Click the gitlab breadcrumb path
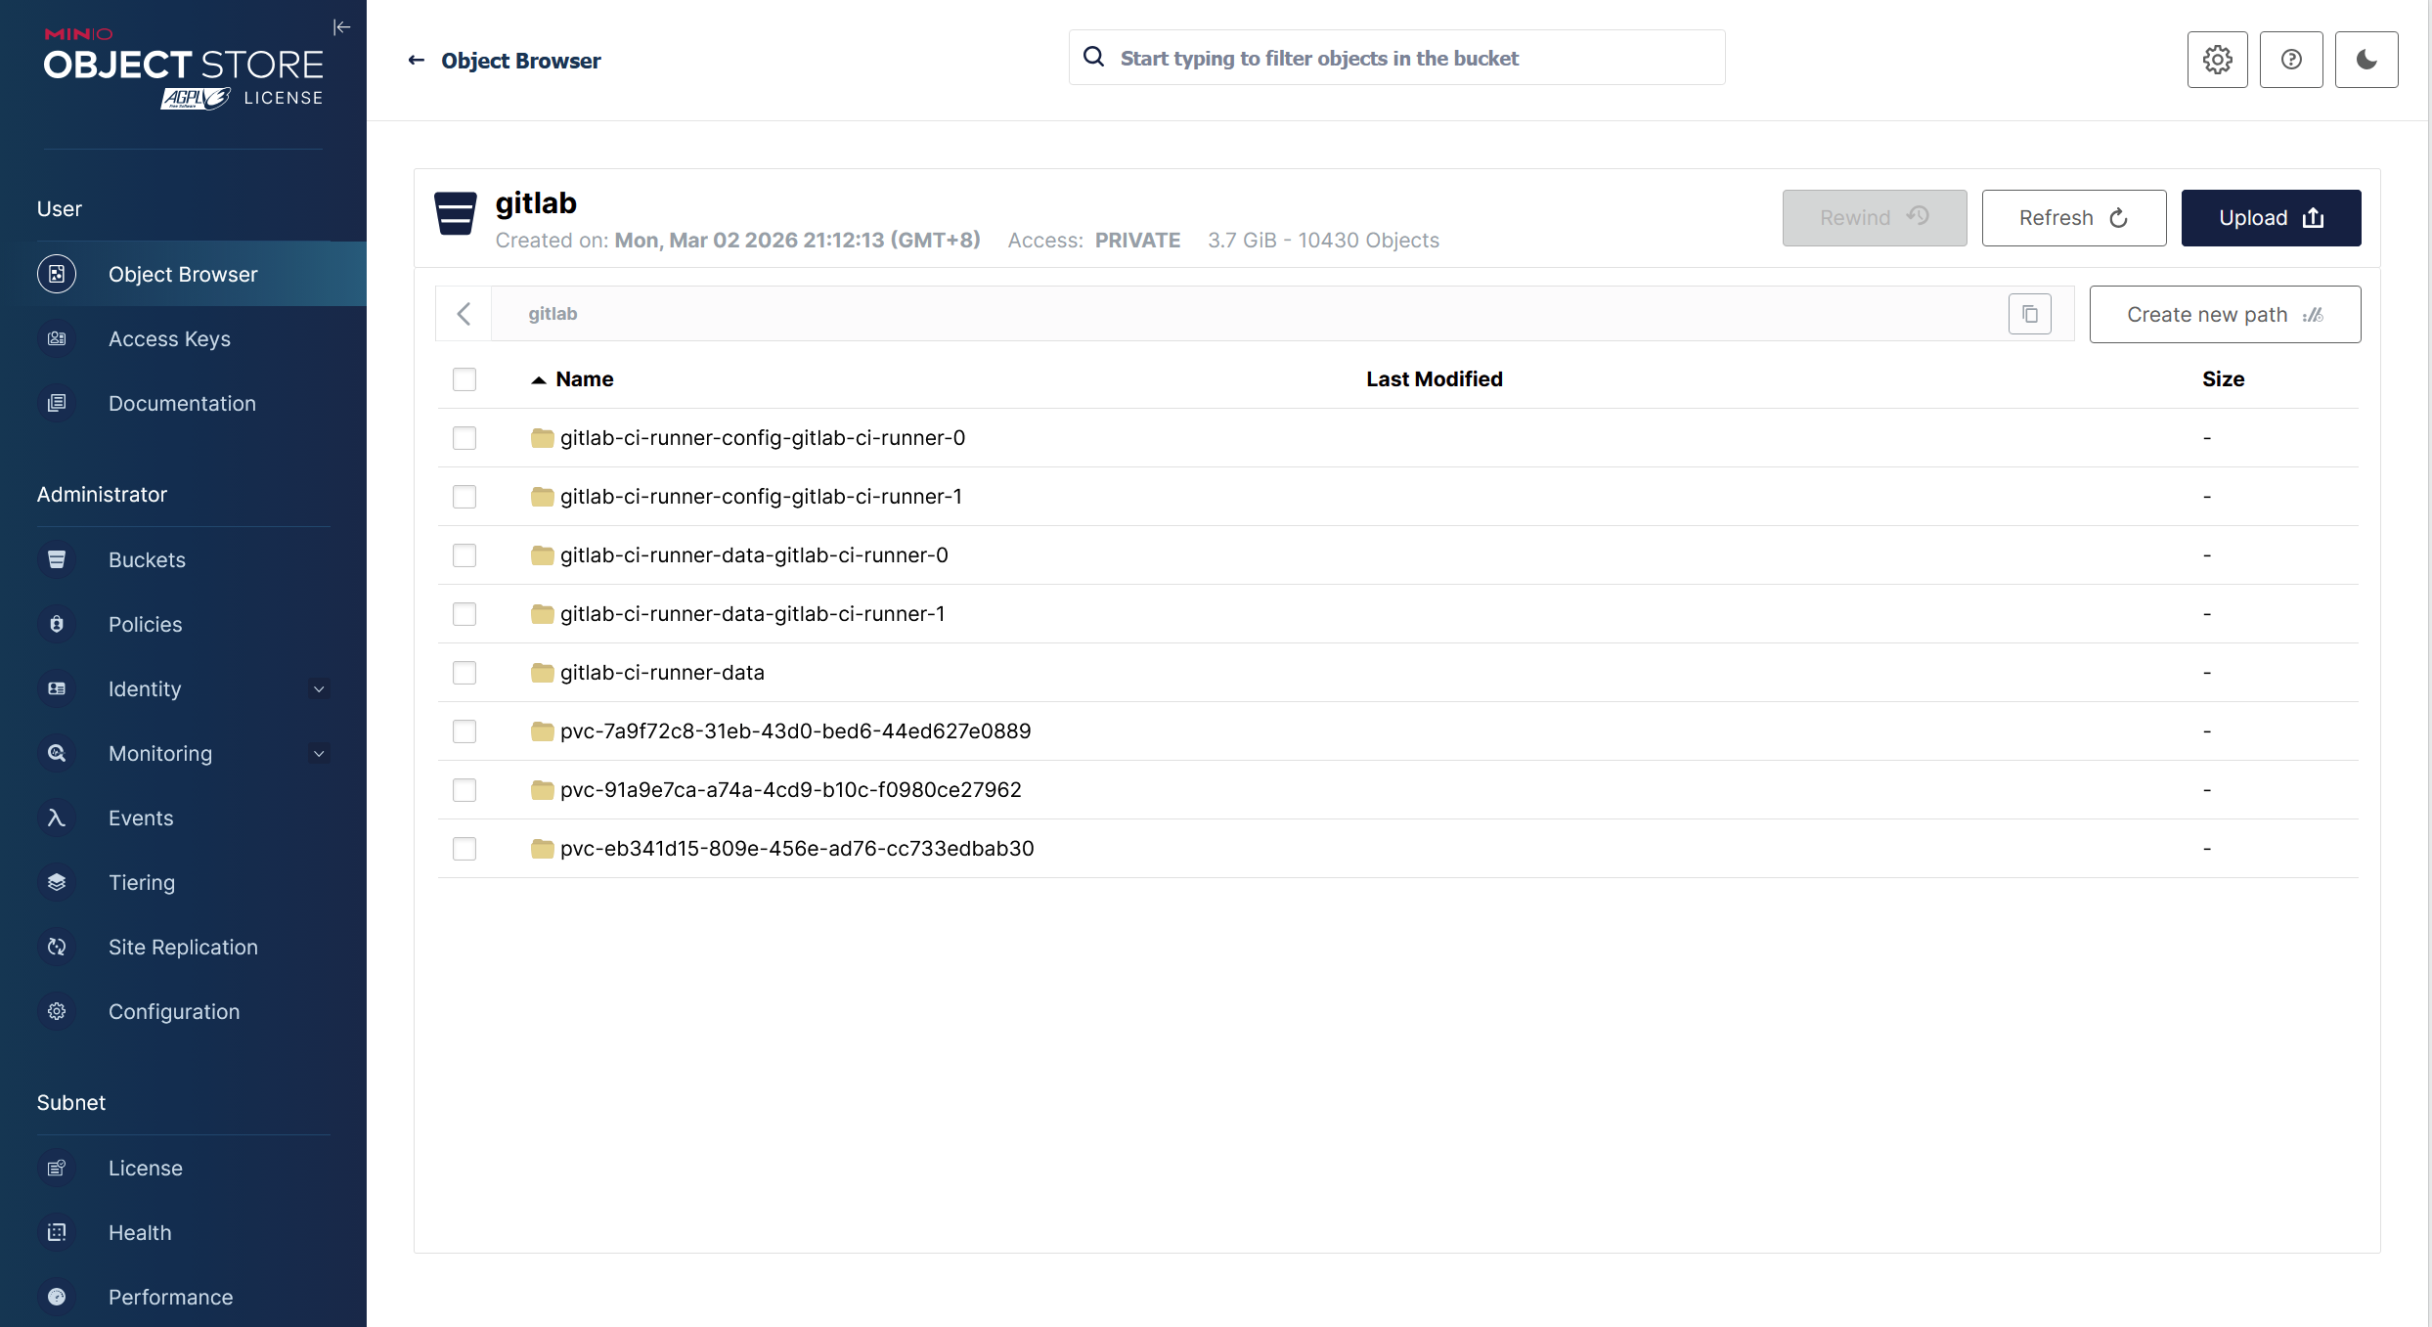This screenshot has height=1327, width=2432. [x=553, y=314]
